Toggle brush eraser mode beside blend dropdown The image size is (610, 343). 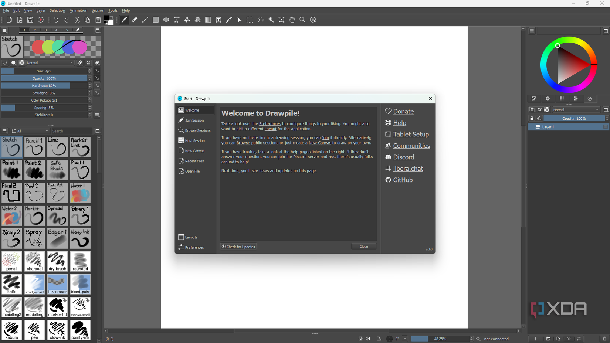click(80, 63)
